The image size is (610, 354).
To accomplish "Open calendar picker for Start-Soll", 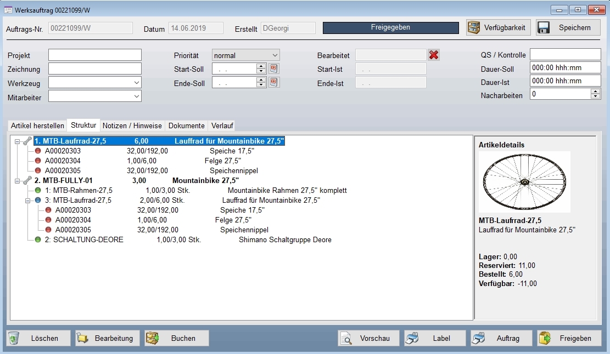I will point(273,68).
